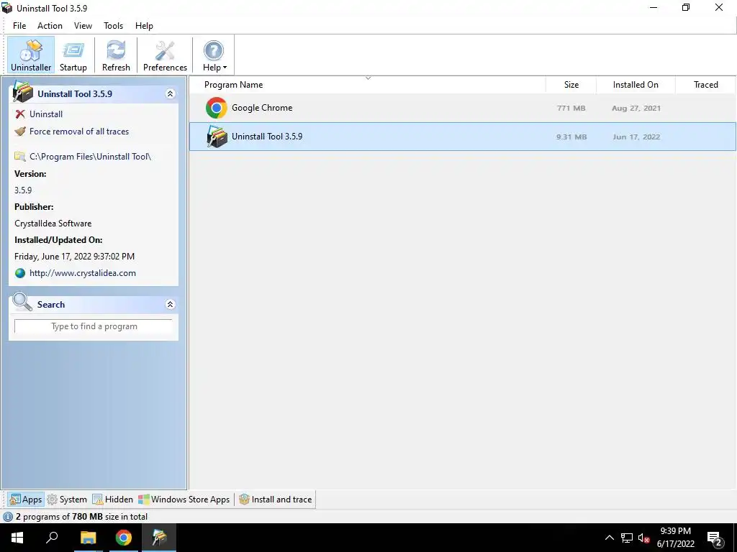Click the Uninstall Tool 3.5.9 list icon

coord(217,137)
